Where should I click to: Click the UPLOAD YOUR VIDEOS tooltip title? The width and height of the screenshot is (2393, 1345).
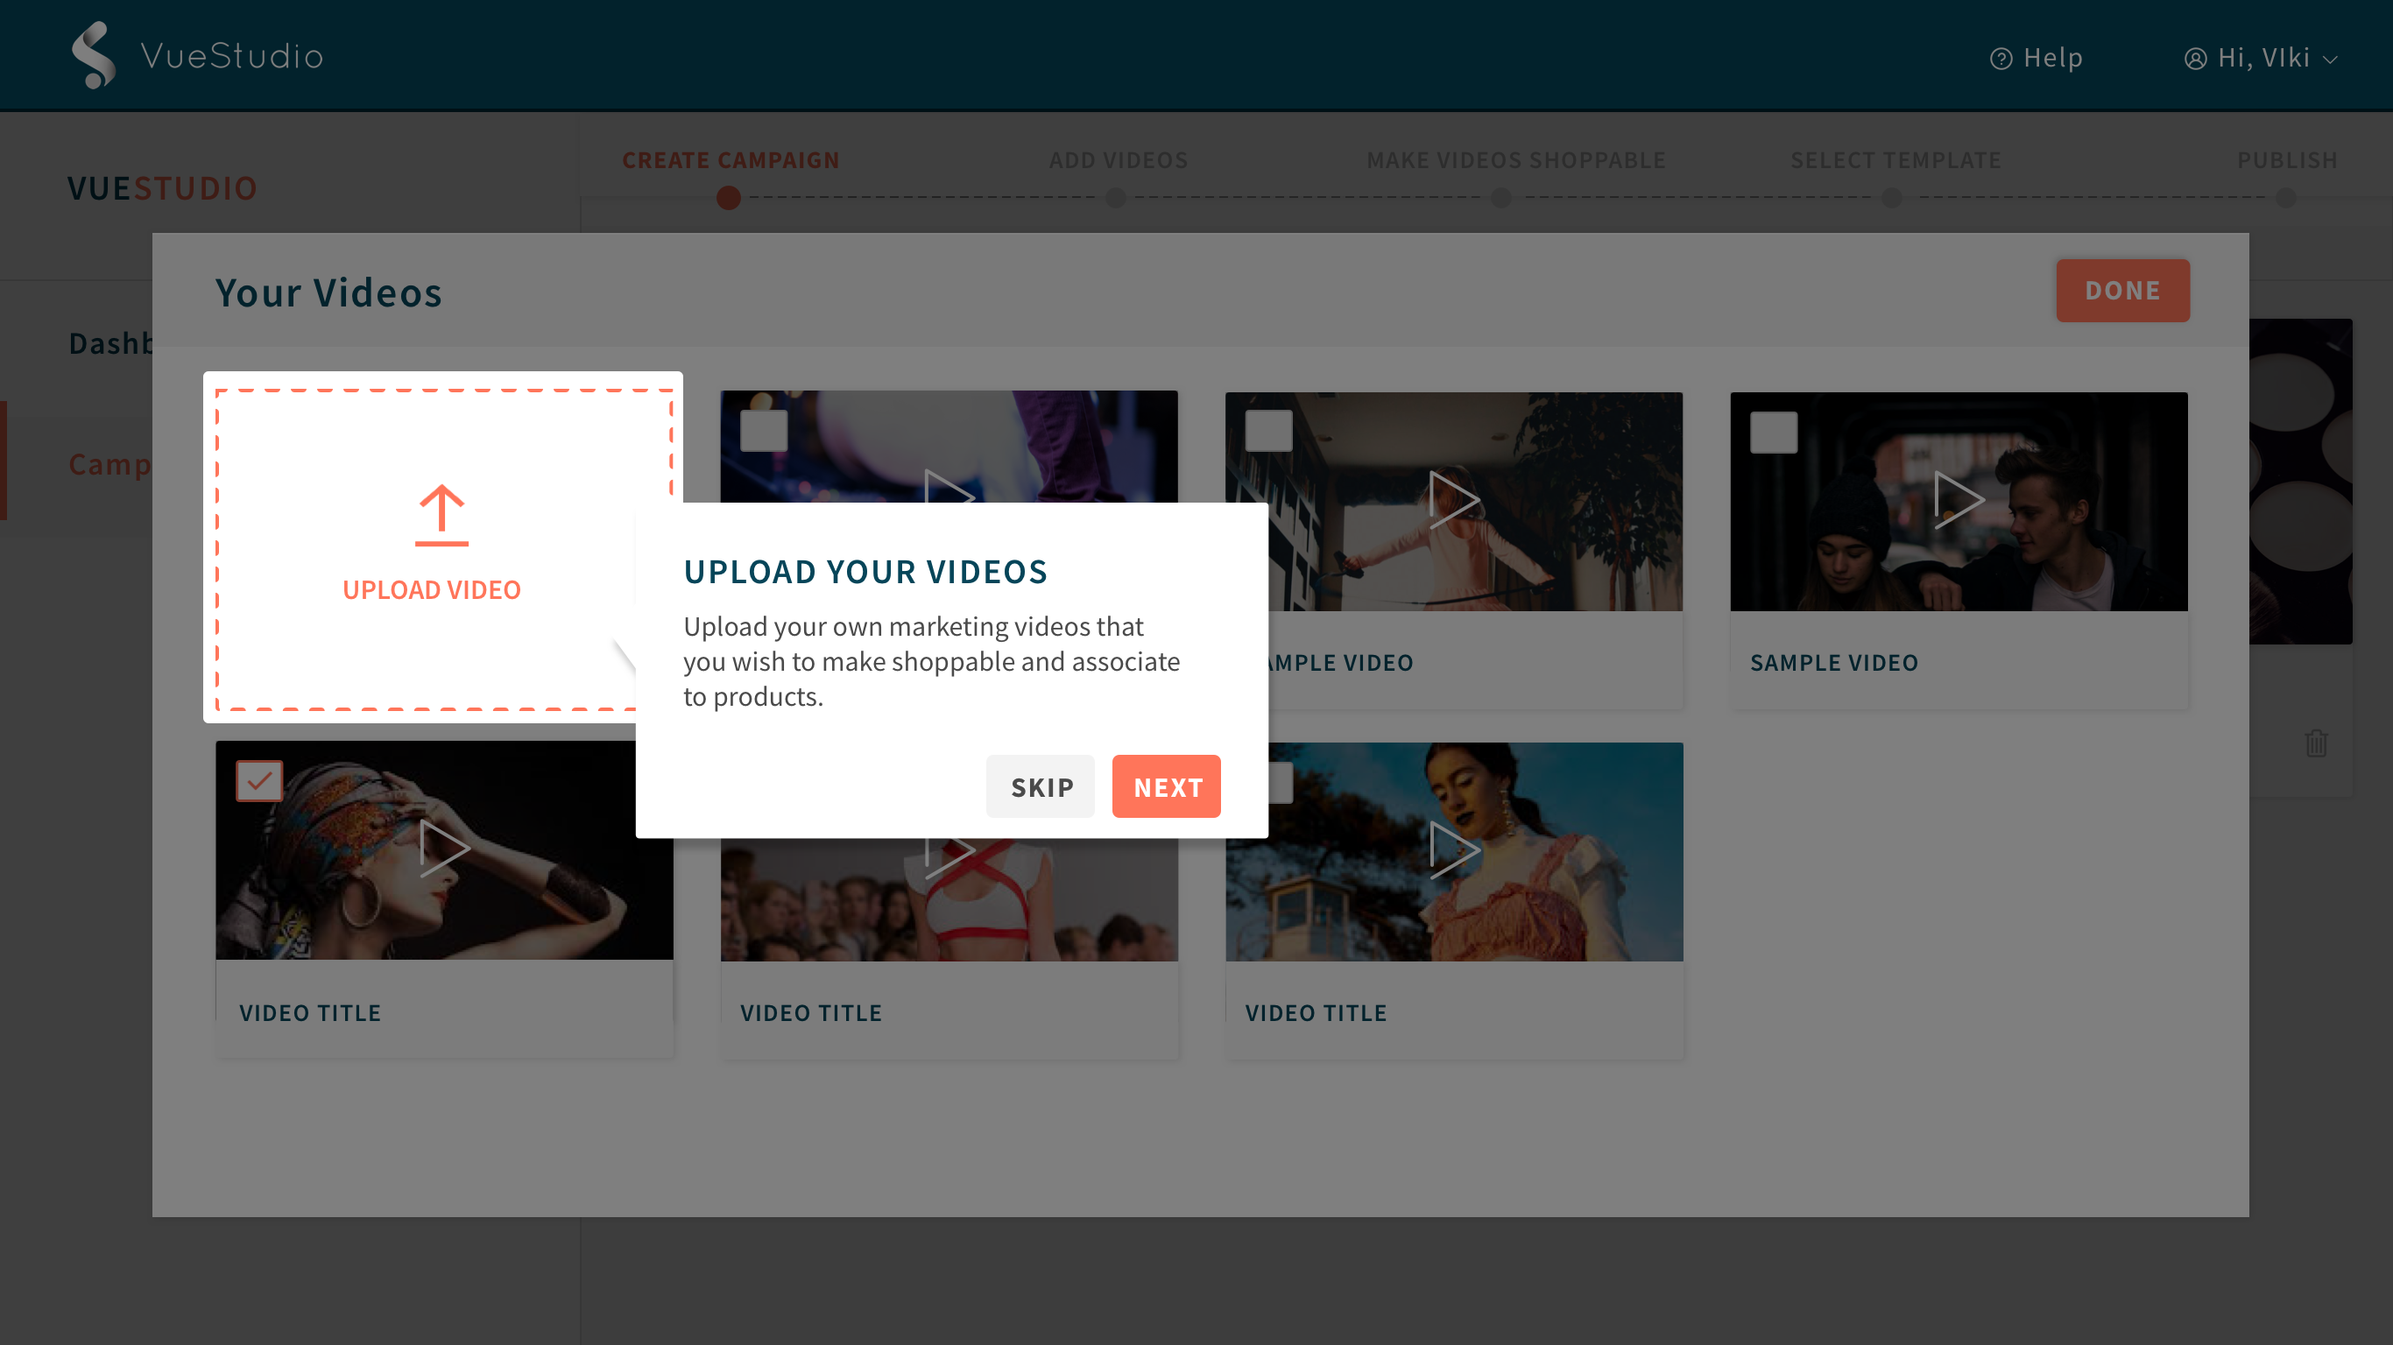[x=865, y=571]
